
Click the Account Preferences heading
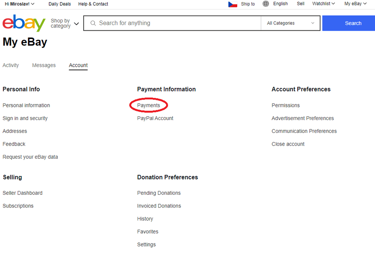pyautogui.click(x=301, y=89)
